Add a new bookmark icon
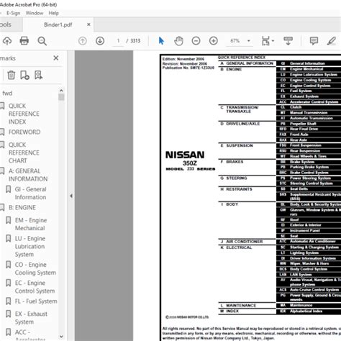Viewport: 341px width, 341px height. pyautogui.click(x=24, y=75)
